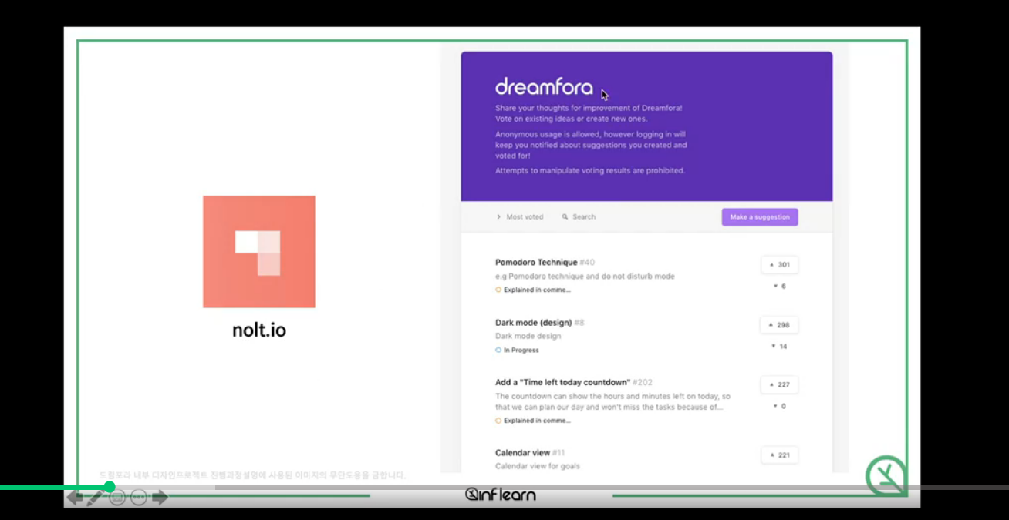
Task: Click Explained in comme... under countdown suggestion
Action: coord(533,421)
